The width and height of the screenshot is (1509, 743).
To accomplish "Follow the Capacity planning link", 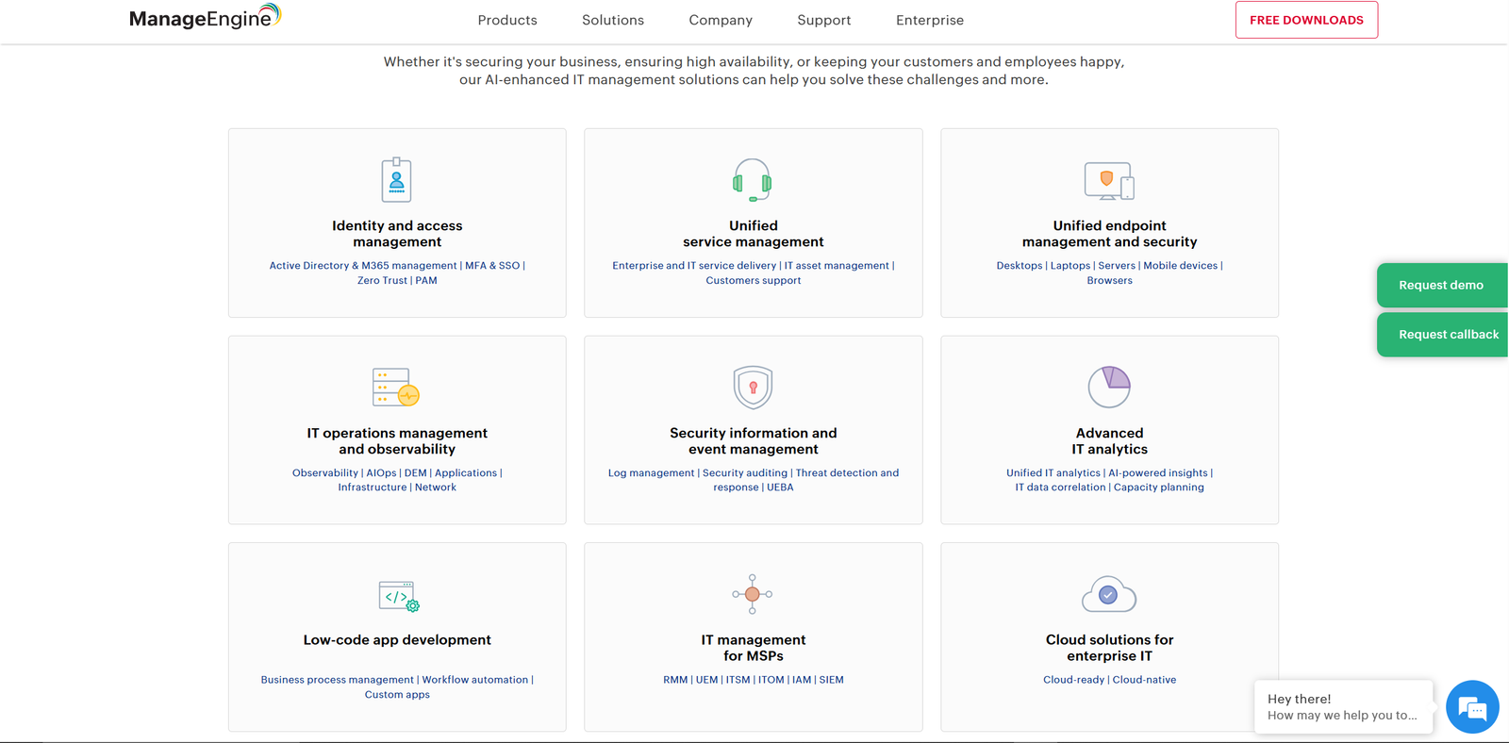I will (x=1159, y=487).
